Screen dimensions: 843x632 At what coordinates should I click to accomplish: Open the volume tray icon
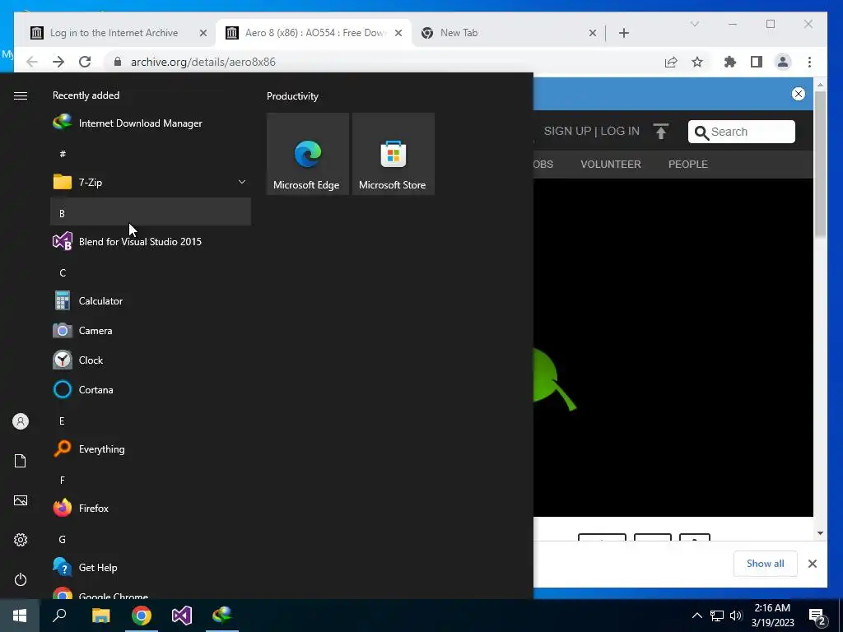click(736, 616)
